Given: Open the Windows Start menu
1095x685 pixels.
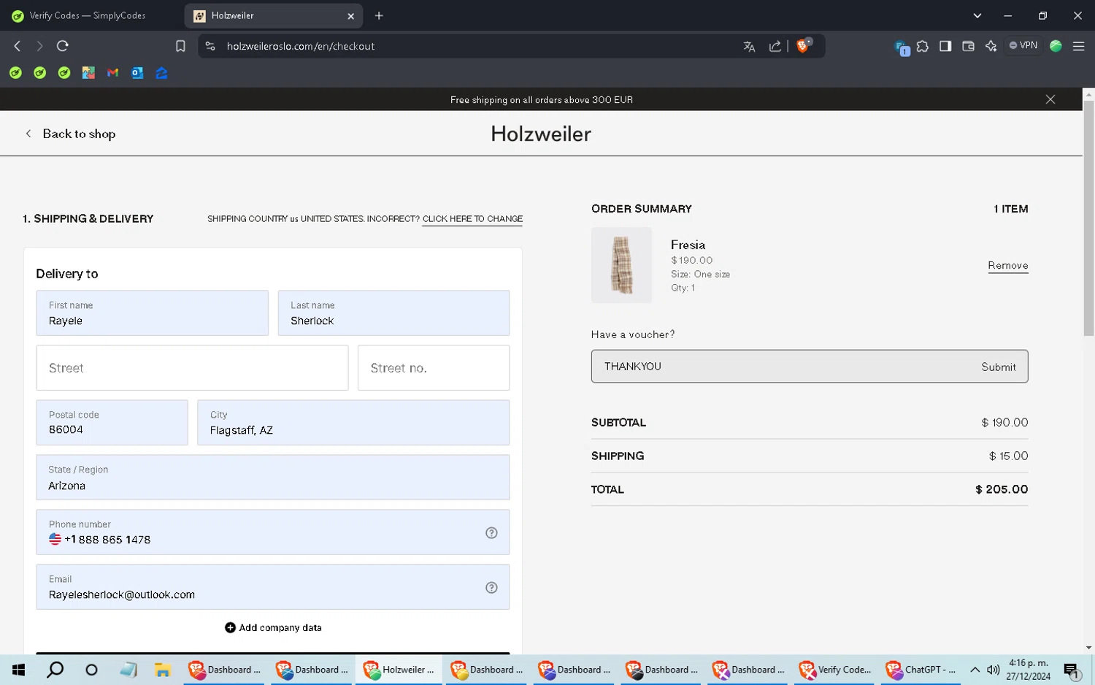Looking at the screenshot, I should [19, 670].
